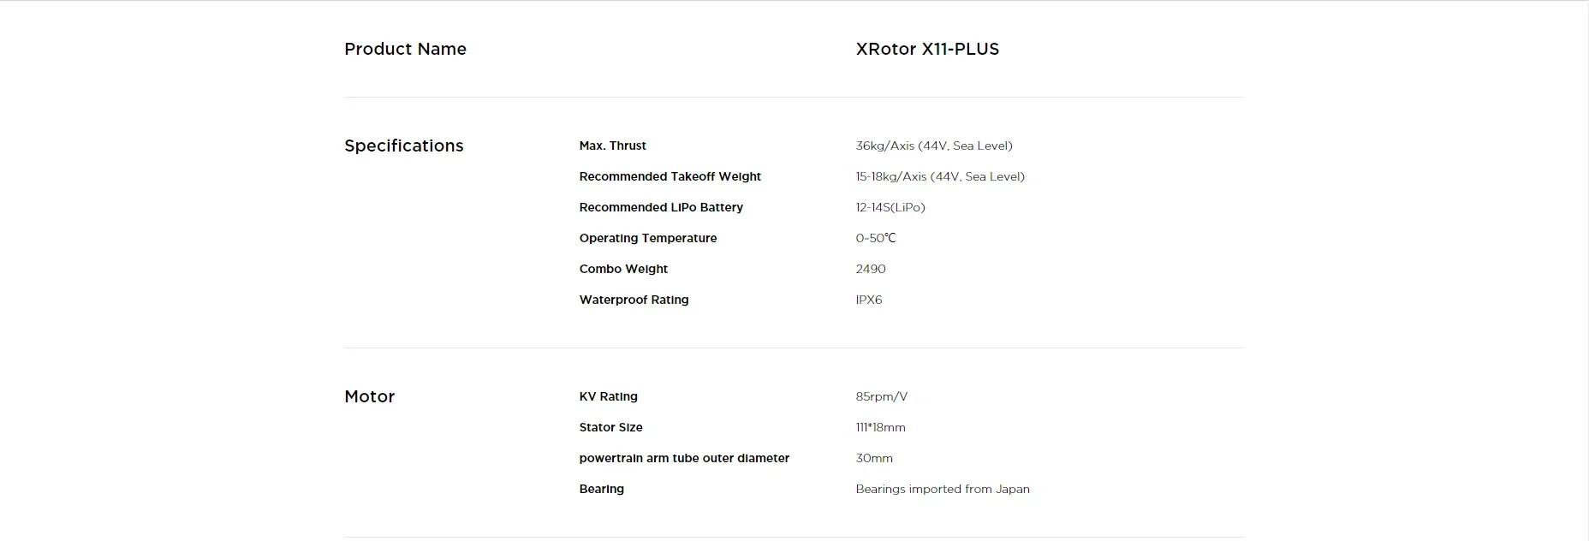Click the 12-14S(LiPo) battery value
Image resolution: width=1589 pixels, height=541 pixels.
click(890, 207)
